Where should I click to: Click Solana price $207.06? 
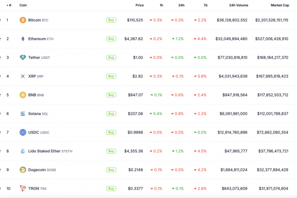point(136,114)
